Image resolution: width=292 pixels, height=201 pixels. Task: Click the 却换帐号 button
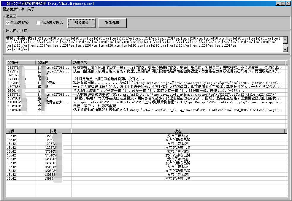click(81, 23)
